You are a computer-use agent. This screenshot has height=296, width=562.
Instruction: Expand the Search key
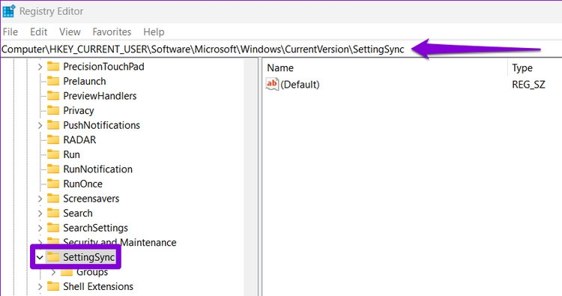pyautogui.click(x=40, y=214)
